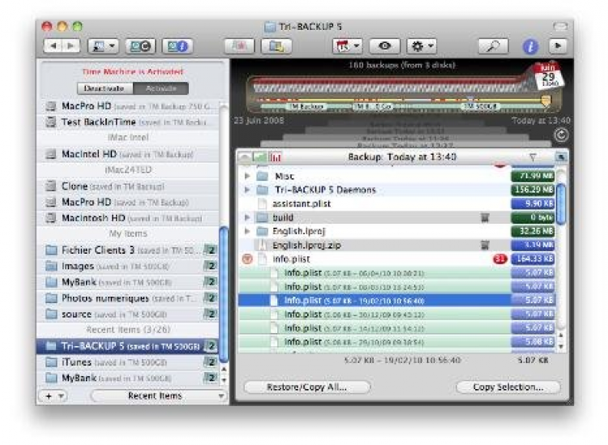Expand the build folder
Viewport: 608px width, 445px height.
tap(247, 217)
